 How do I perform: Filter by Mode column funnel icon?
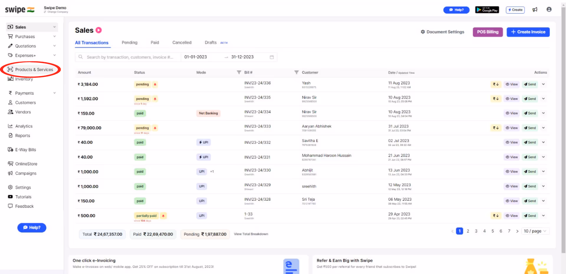239,72
